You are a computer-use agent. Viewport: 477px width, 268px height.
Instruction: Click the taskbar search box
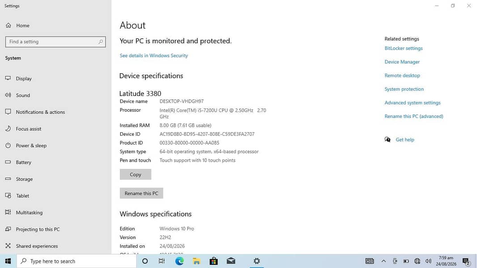coord(77,261)
